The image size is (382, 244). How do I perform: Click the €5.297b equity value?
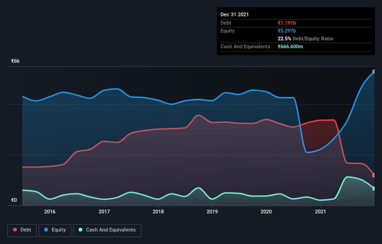[x=287, y=31]
